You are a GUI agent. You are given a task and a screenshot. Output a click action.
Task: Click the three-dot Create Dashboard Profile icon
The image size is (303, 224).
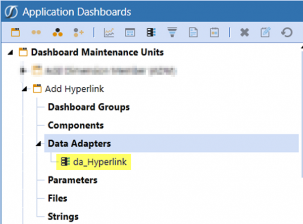pyautogui.click(x=57, y=33)
